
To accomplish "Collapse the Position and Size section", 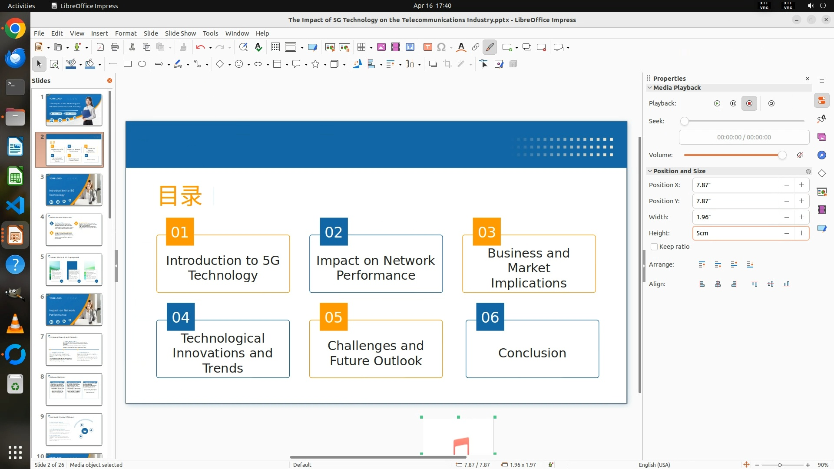I will 650,171.
